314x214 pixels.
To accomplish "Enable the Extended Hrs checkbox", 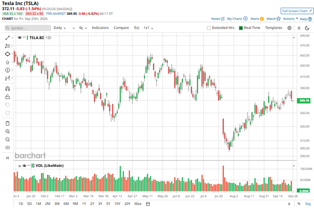I will pyautogui.click(x=209, y=28).
